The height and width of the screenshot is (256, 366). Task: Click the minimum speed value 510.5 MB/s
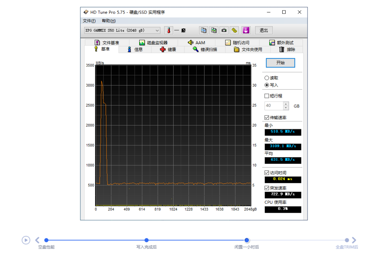click(x=283, y=132)
